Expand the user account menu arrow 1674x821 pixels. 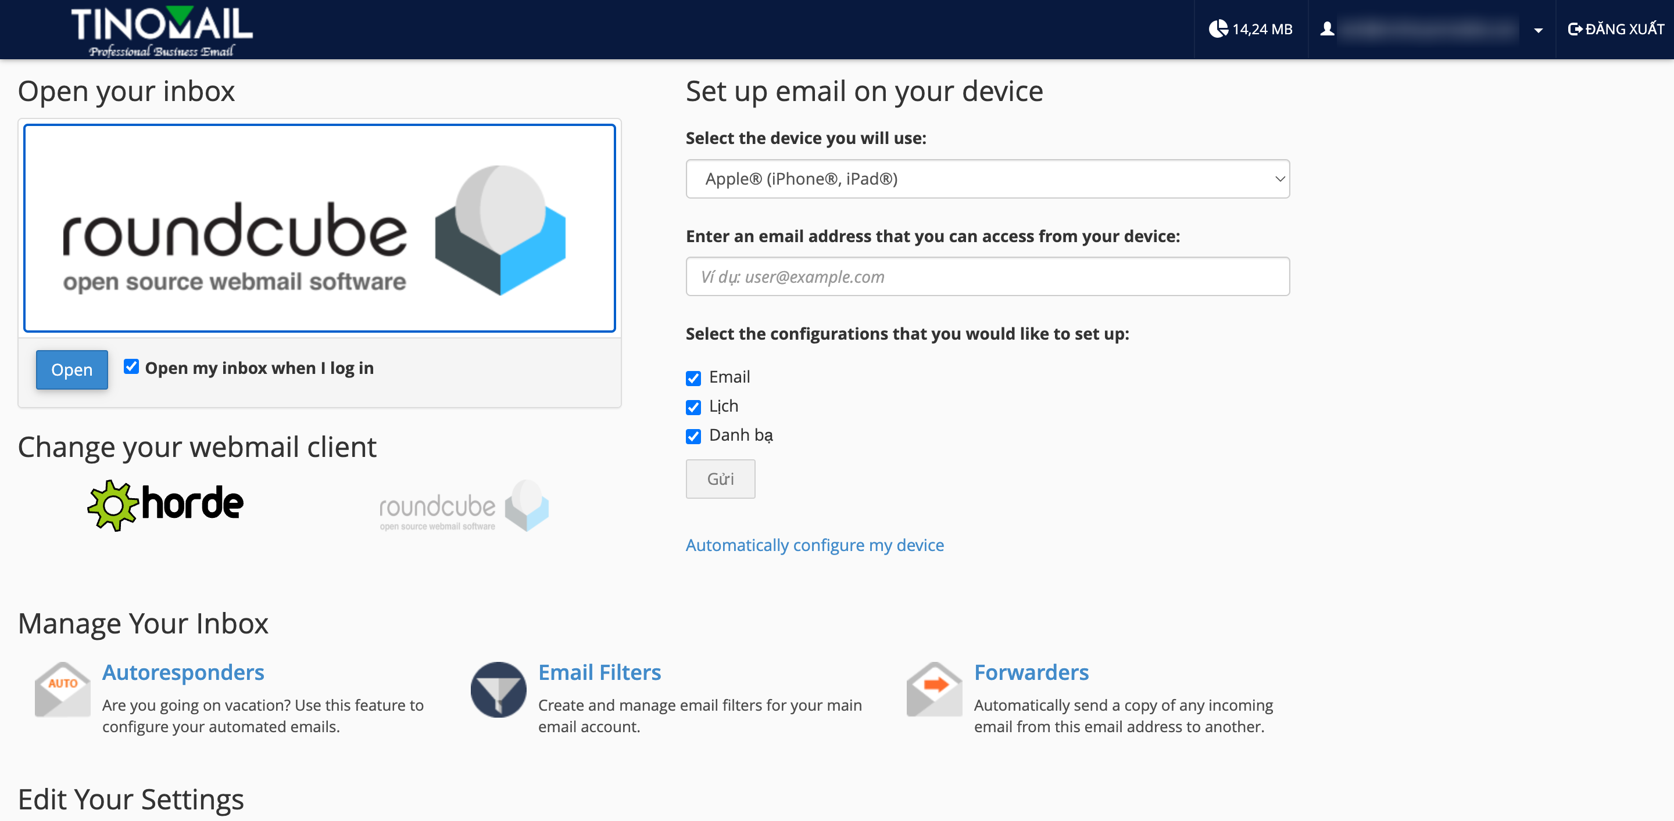(x=1537, y=30)
